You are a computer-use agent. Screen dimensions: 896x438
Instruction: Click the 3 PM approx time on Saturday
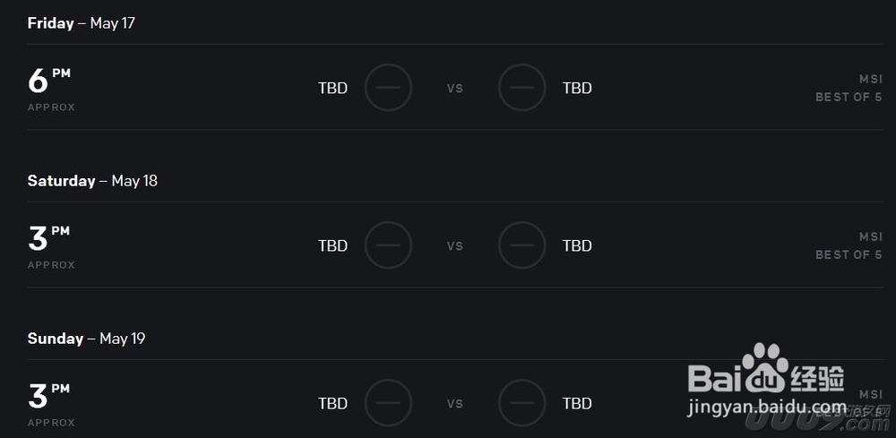click(51, 246)
